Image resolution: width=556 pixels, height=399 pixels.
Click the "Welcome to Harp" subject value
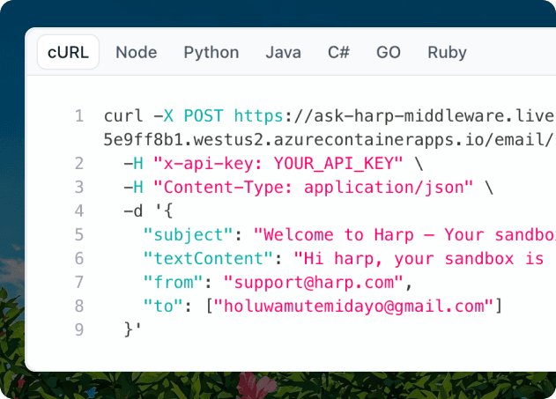pos(404,234)
